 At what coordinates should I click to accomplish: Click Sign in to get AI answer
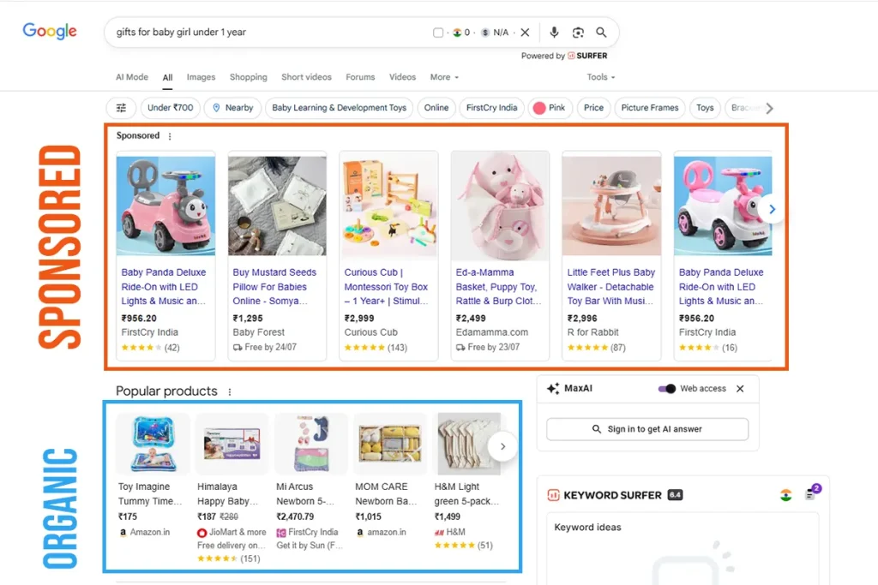(647, 429)
